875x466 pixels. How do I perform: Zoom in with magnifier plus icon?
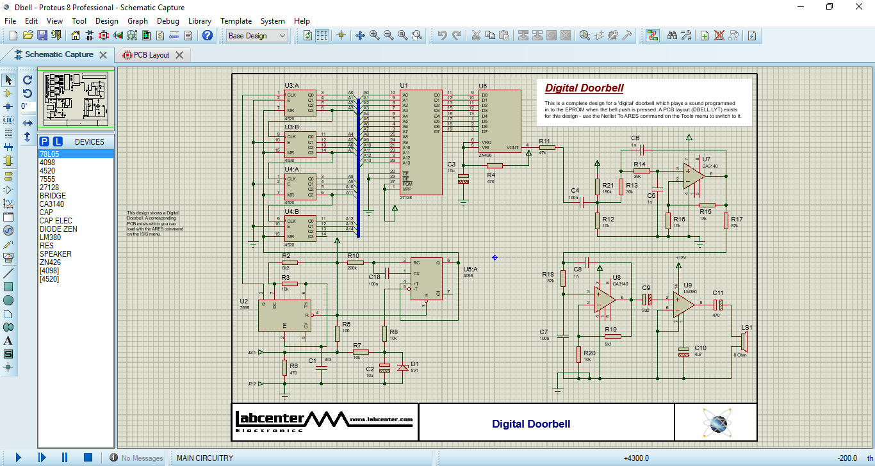(x=374, y=36)
